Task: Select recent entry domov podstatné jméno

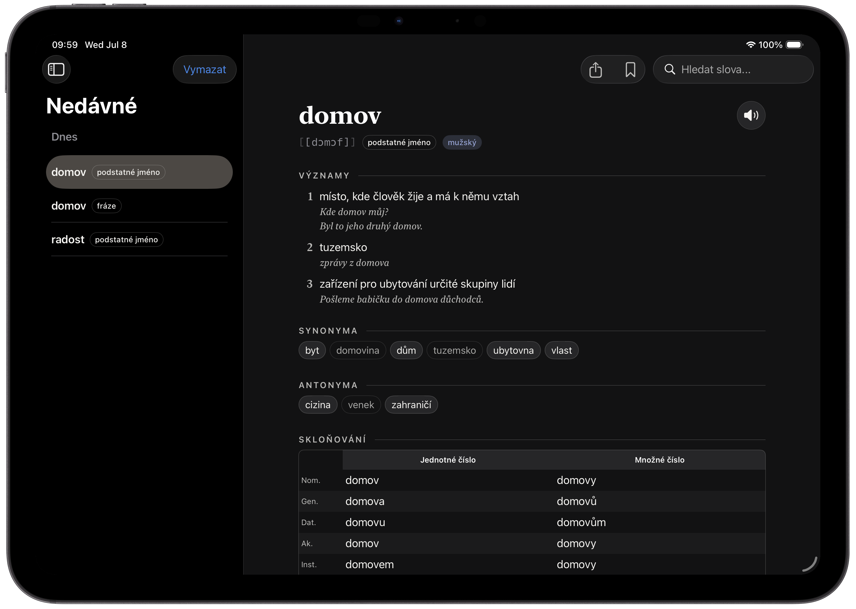Action: (139, 172)
